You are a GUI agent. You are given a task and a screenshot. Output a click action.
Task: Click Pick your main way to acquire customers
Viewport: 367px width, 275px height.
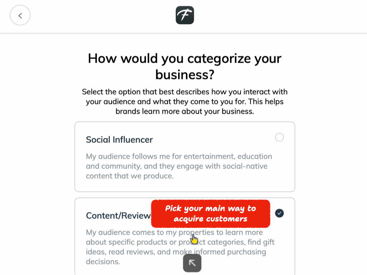(210, 213)
